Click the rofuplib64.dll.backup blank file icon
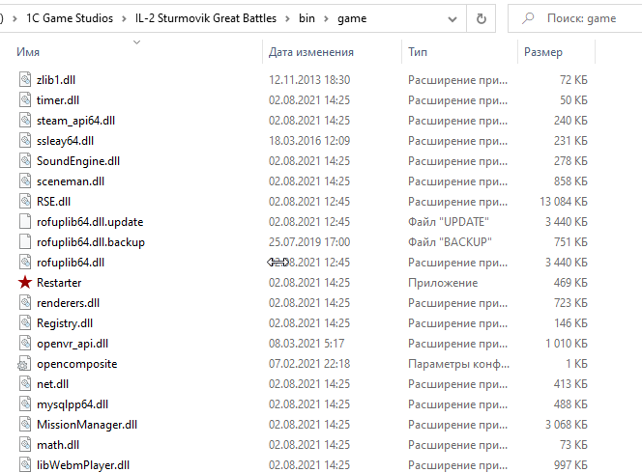 click(x=25, y=242)
